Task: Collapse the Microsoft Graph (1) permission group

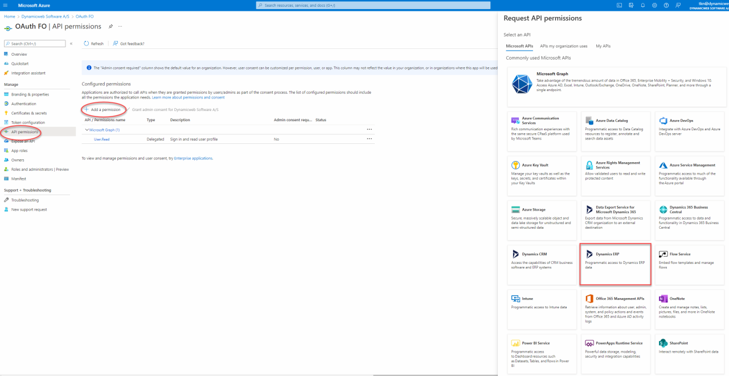Action: tap(87, 130)
